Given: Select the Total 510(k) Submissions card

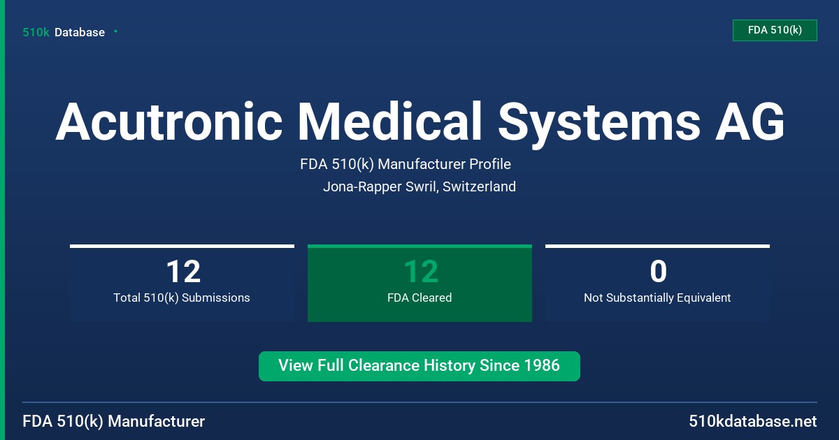Looking at the screenshot, I should (x=182, y=284).
